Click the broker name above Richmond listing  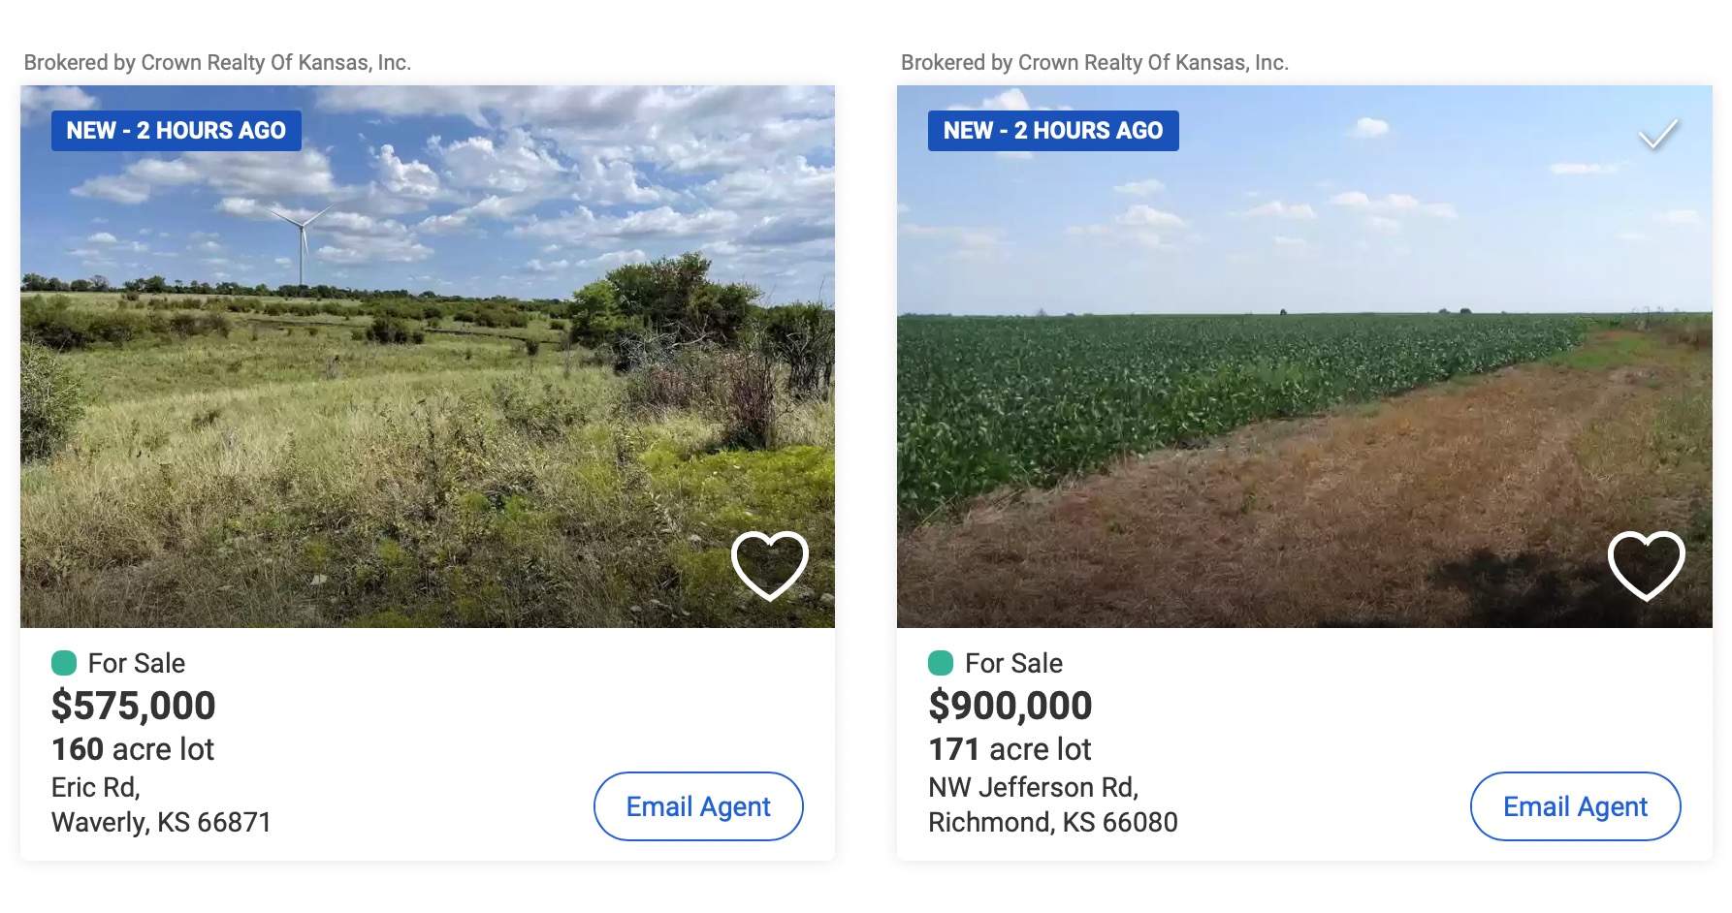[1094, 63]
